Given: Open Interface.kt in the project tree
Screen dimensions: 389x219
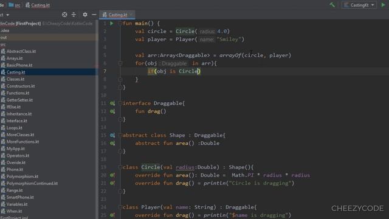Looking at the screenshot, I should [x=17, y=121].
